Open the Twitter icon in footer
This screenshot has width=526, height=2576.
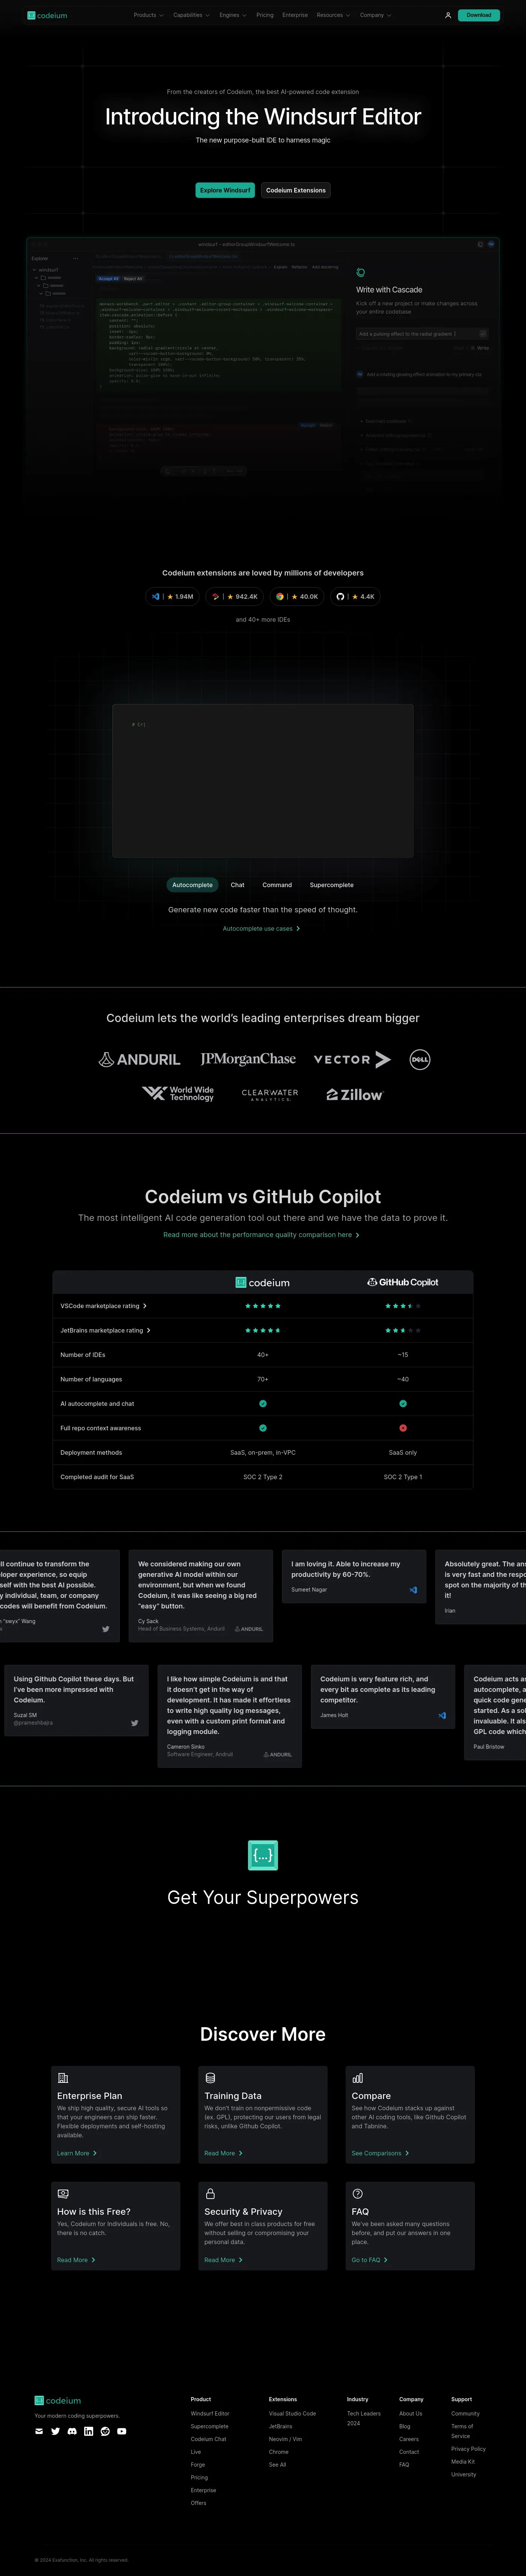55,2431
